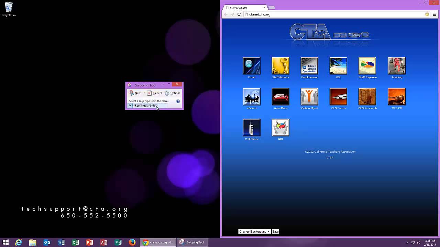Switch to Chrome taskbar button
440x247 pixels.
pyautogui.click(x=158, y=243)
